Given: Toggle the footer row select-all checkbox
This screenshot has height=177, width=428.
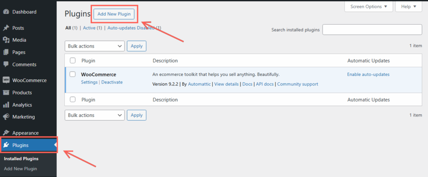Looking at the screenshot, I should pos(73,99).
